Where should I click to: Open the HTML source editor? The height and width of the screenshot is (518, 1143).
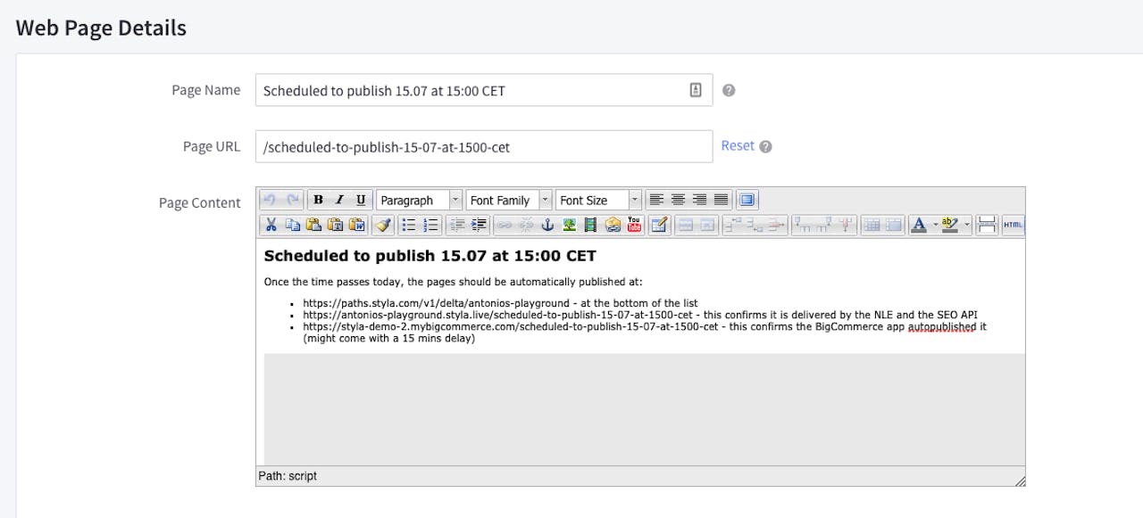pos(1013,226)
